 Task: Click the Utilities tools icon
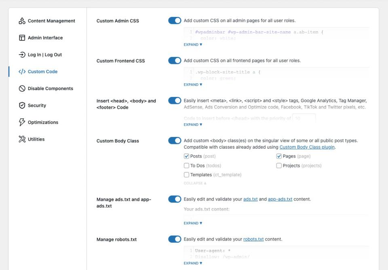(22, 139)
